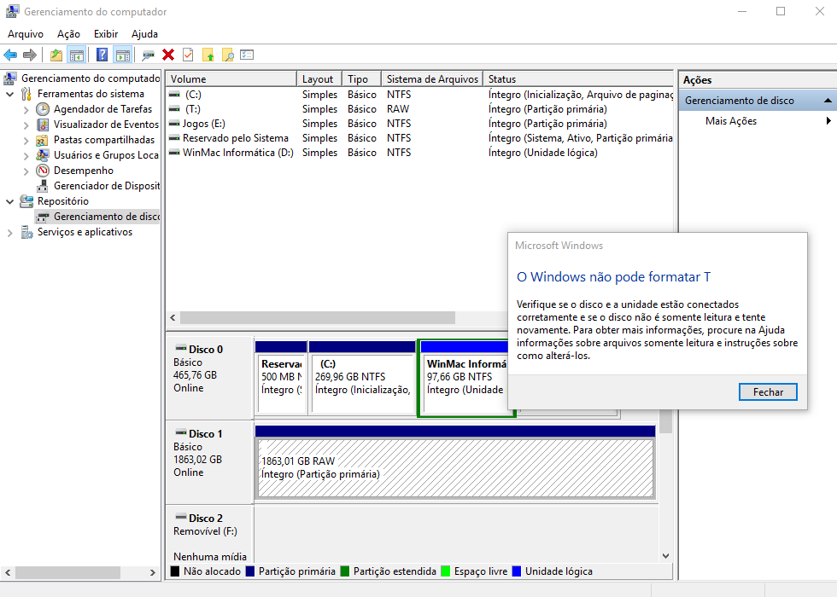The height and width of the screenshot is (597, 837).
Task: Expand the Desempenho node
Action: coord(26,171)
